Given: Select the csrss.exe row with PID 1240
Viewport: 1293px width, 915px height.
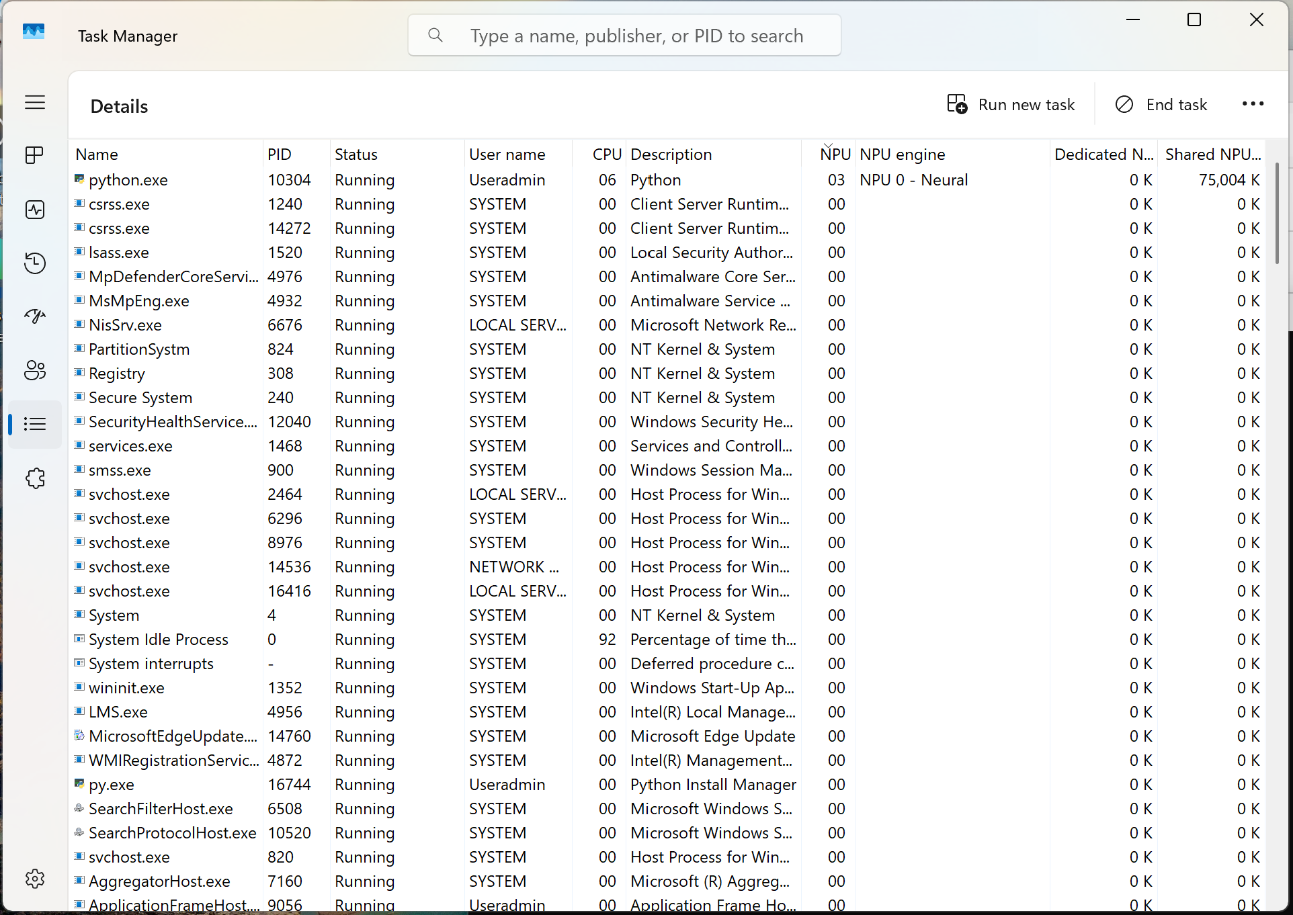Looking at the screenshot, I should click(667, 204).
